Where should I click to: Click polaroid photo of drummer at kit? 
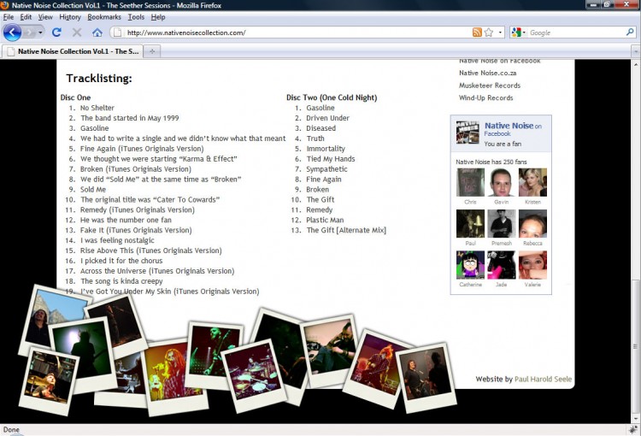click(254, 374)
